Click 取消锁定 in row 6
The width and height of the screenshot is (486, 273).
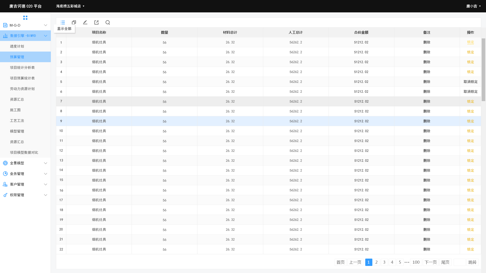470,92
